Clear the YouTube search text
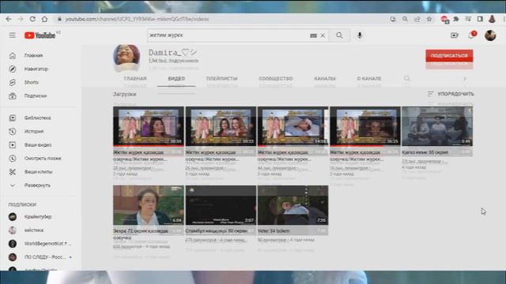The image size is (506, 284). (x=323, y=35)
